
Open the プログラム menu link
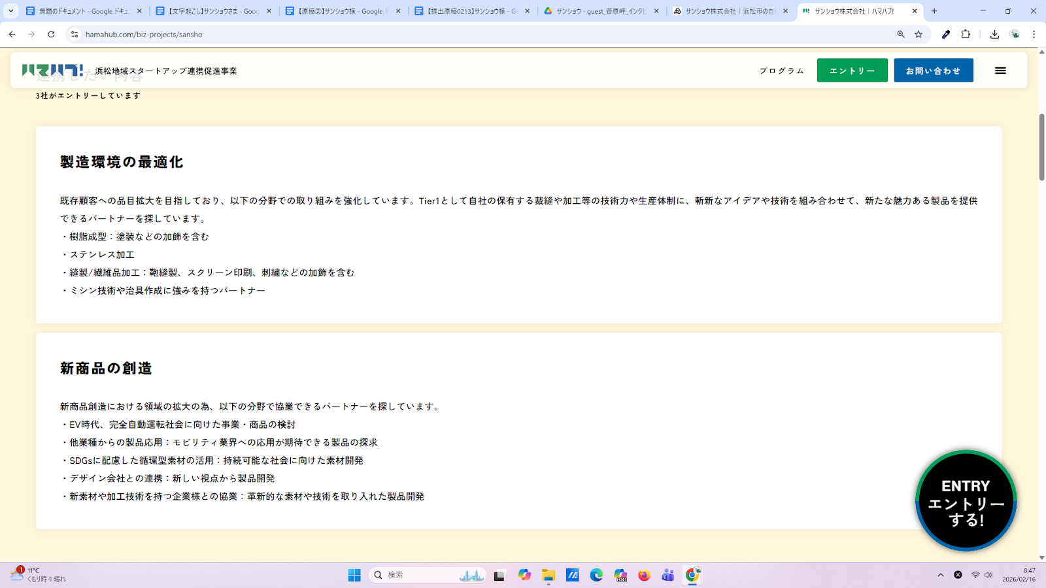click(782, 71)
